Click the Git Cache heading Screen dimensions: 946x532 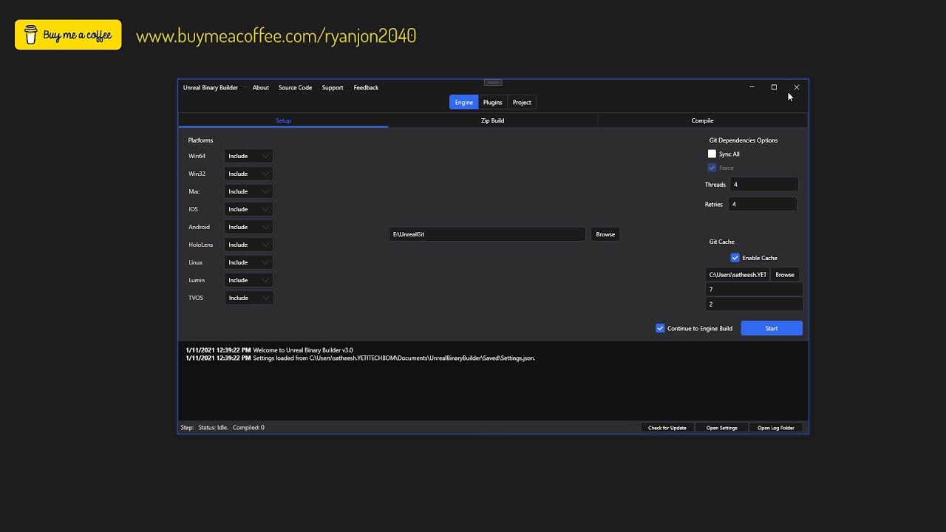(x=722, y=242)
